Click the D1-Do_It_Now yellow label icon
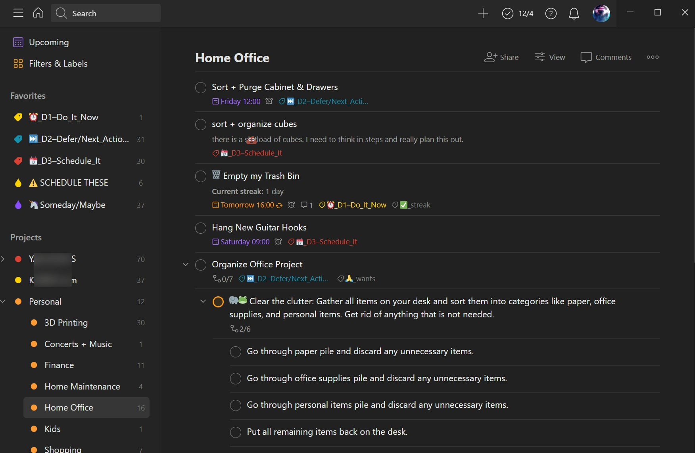The image size is (695, 453). tap(18, 117)
